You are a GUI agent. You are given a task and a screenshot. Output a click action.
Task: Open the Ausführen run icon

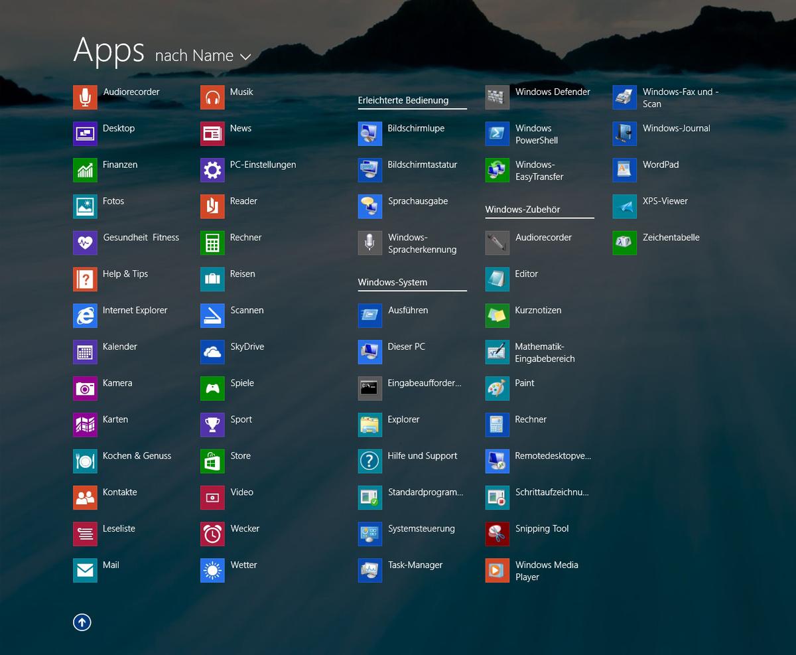point(370,317)
